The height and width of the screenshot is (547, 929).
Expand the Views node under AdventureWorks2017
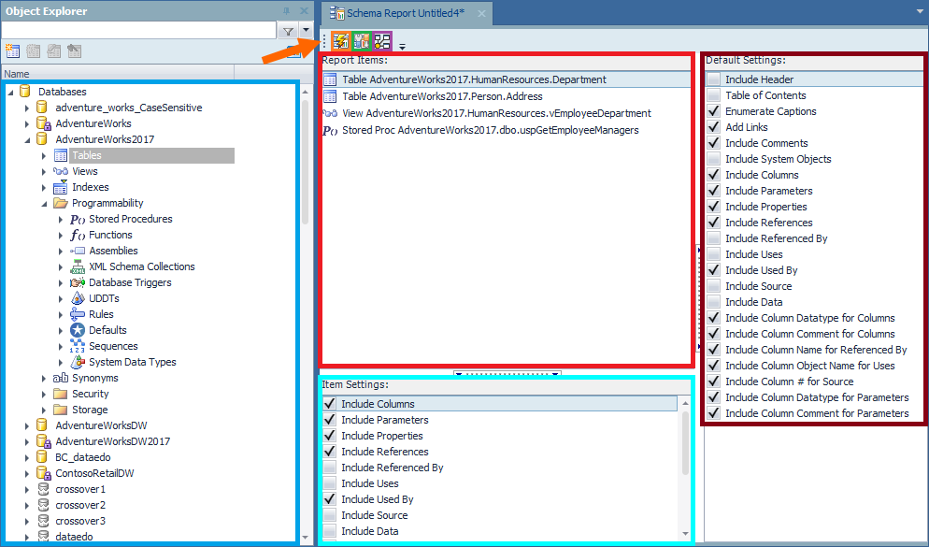[44, 171]
